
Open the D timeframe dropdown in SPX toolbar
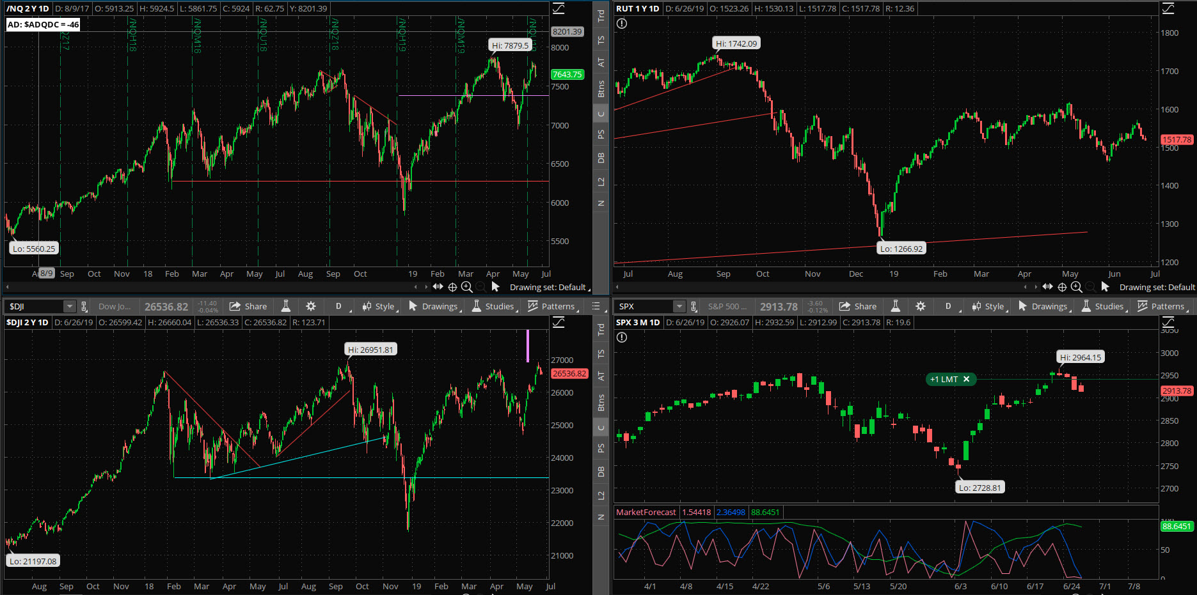949,306
